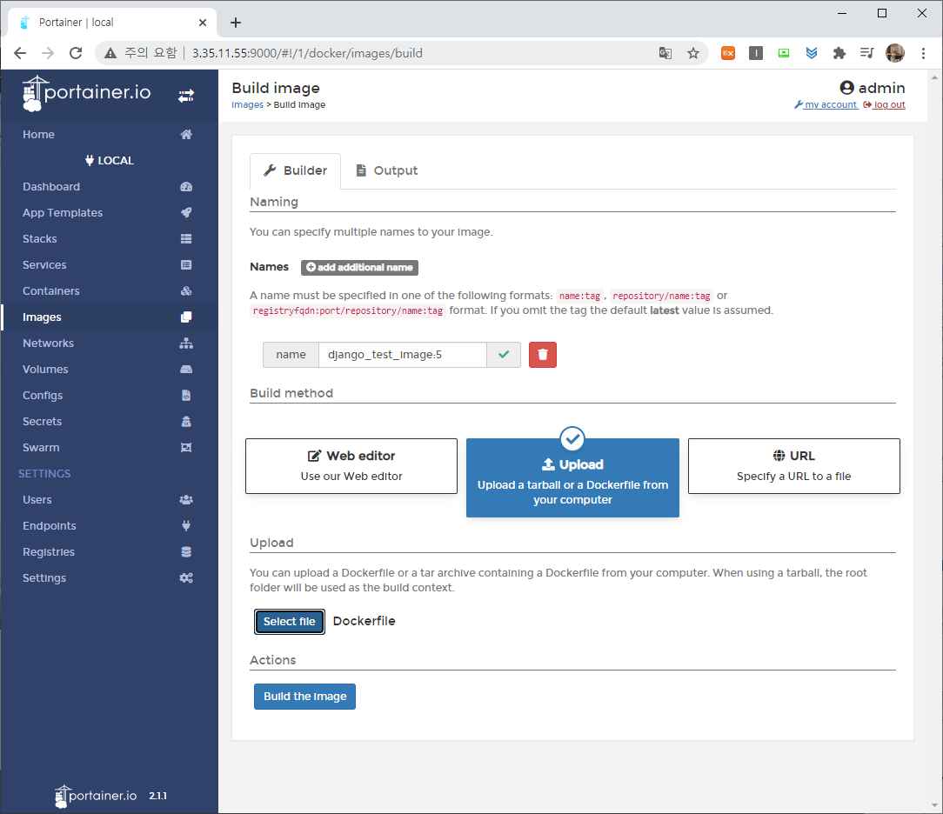The width and height of the screenshot is (943, 814).
Task: Click add additional name button
Action: (359, 268)
